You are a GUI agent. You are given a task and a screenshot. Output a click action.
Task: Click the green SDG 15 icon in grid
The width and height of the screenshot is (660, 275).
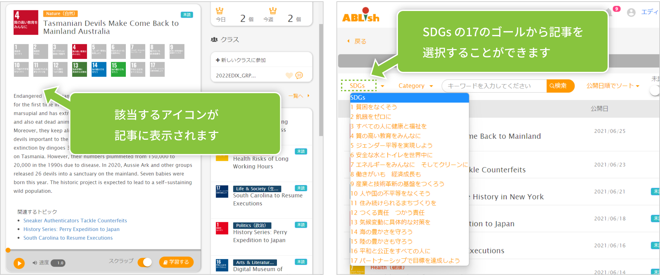click(118, 69)
